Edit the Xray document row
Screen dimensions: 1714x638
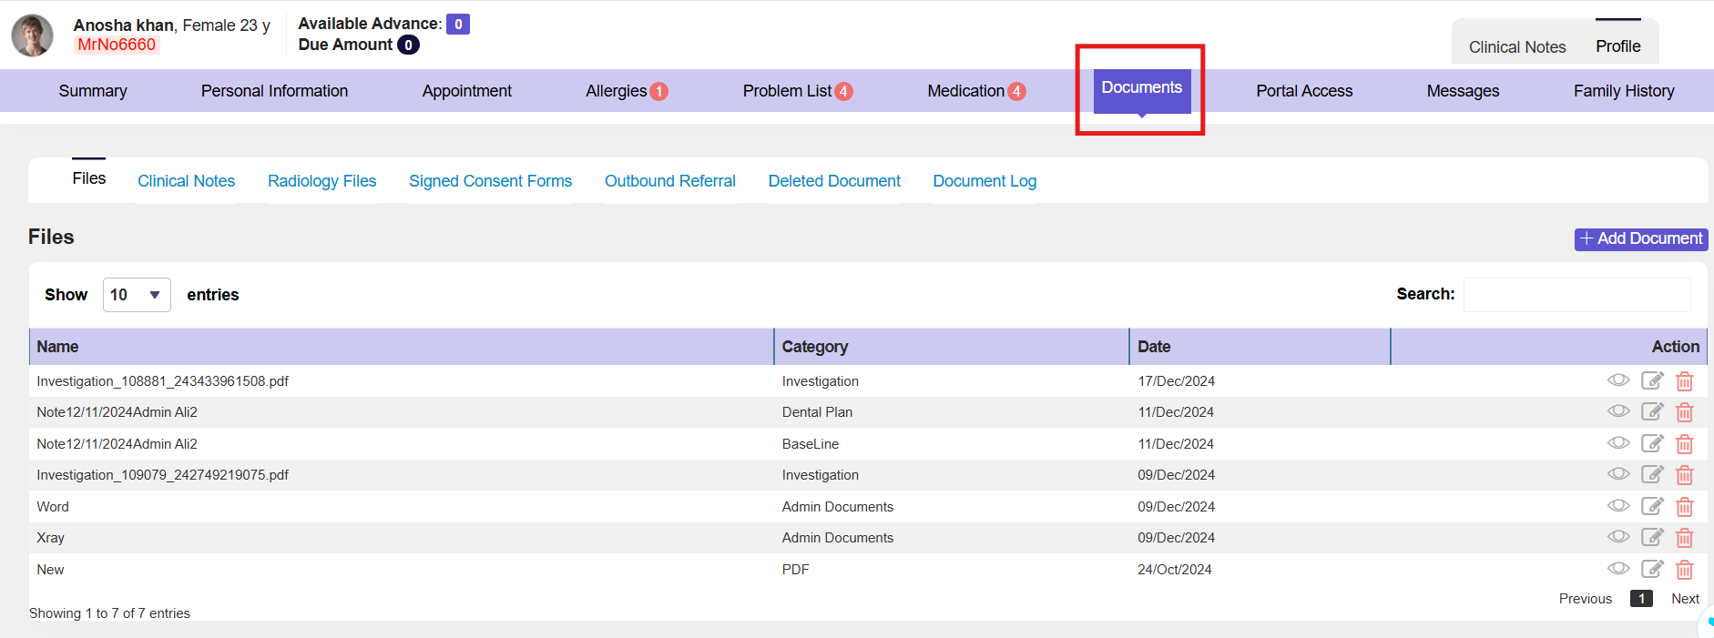click(x=1652, y=537)
